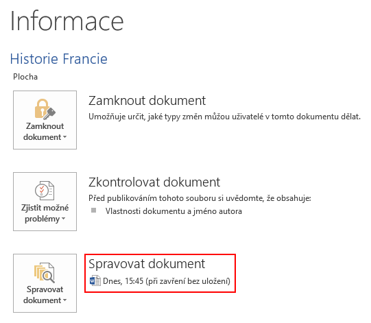Click the Zkontrolovat dokument section heading

coord(154,182)
